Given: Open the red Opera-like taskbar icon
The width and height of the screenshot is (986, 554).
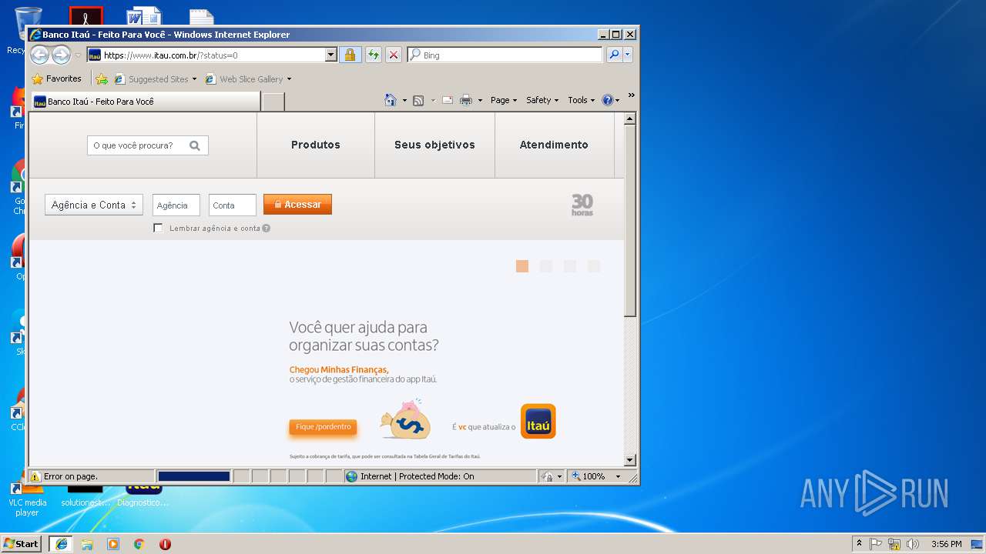Looking at the screenshot, I should pyautogui.click(x=165, y=544).
